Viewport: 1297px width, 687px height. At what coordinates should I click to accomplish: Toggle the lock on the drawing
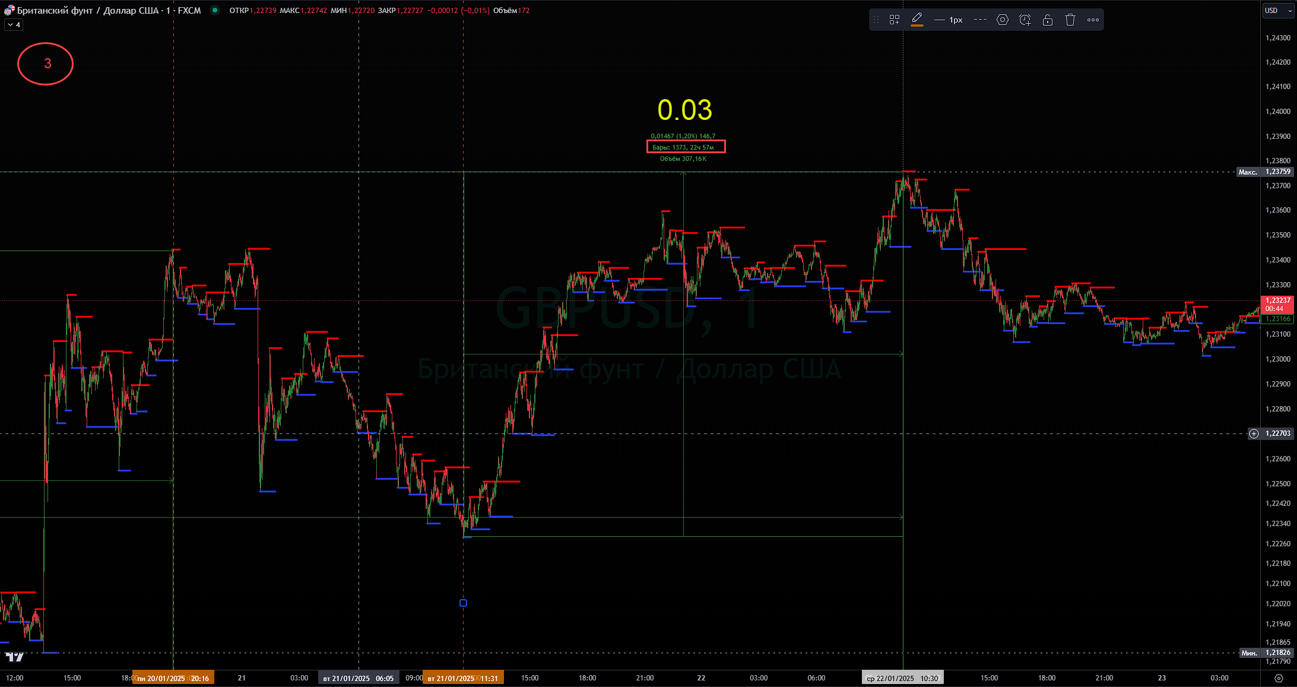(1048, 20)
